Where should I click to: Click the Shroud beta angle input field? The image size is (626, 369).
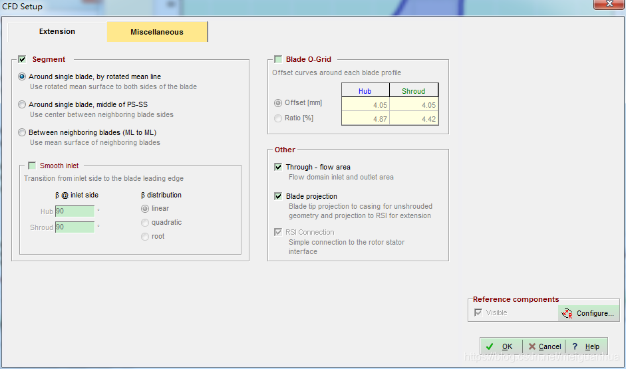[x=75, y=227]
